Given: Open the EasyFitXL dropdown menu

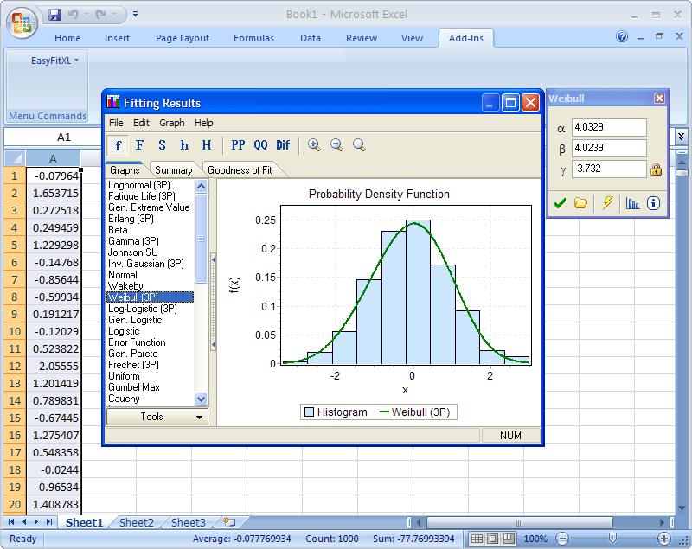Looking at the screenshot, I should coord(54,61).
